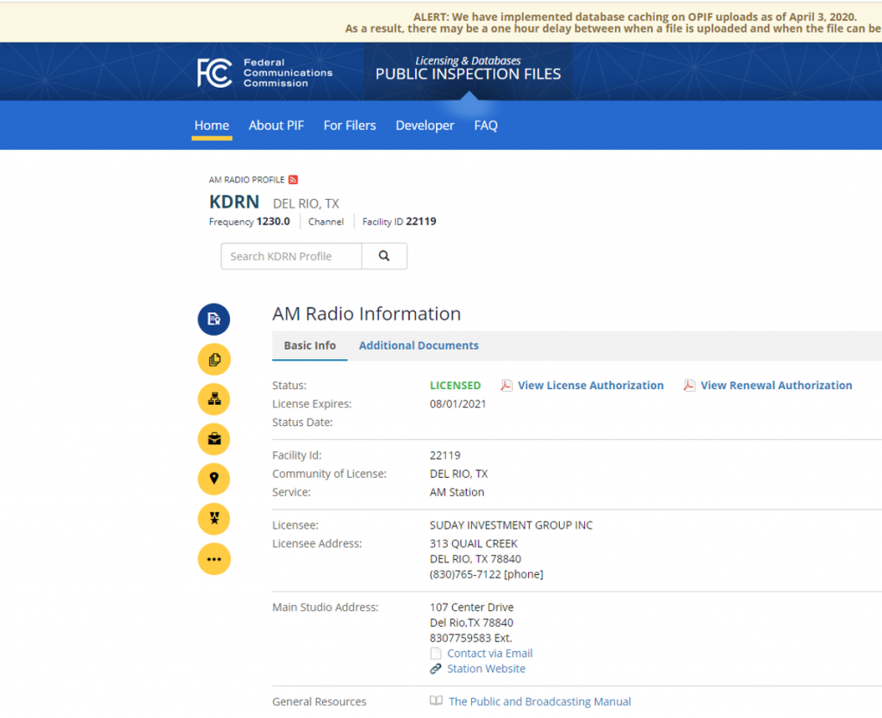Open the star badge sidebar icon
882x718 pixels.
[x=214, y=519]
